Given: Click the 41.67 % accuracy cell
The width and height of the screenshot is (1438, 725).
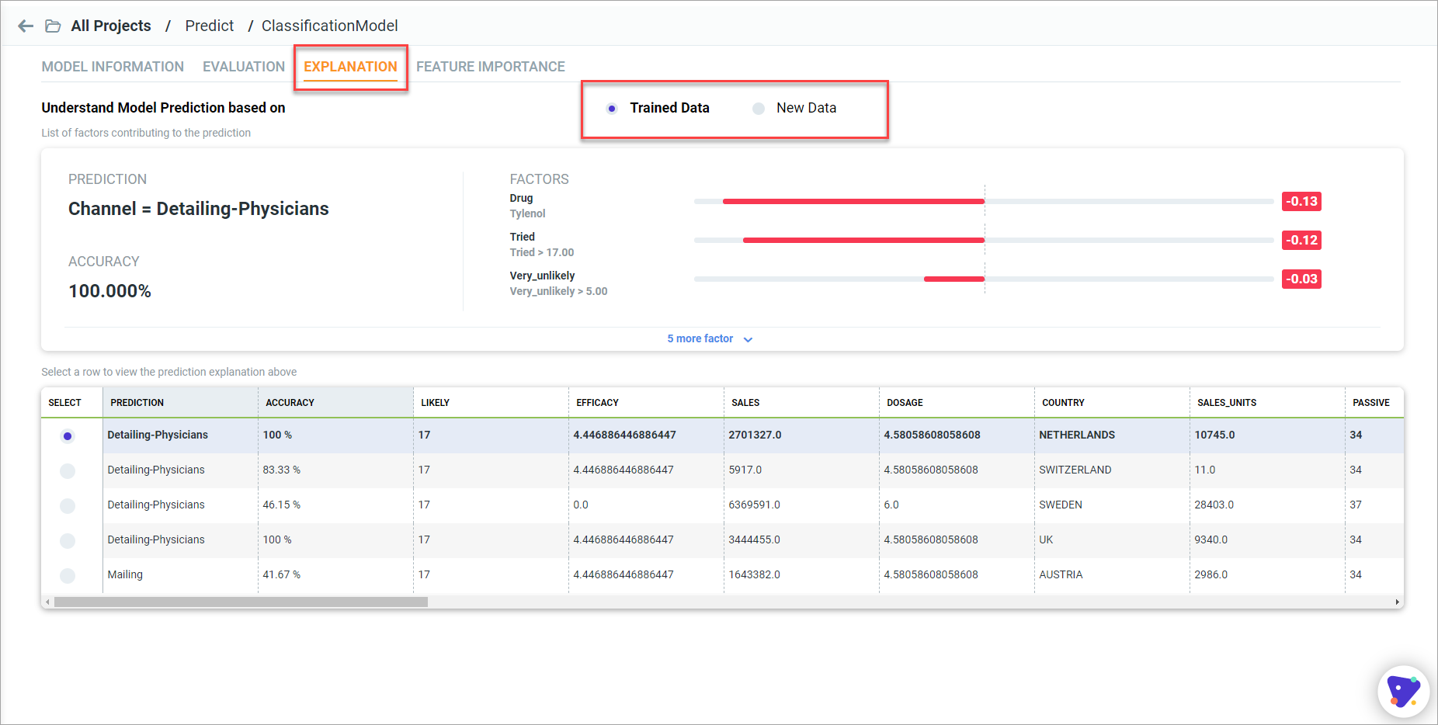Looking at the screenshot, I should (335, 575).
